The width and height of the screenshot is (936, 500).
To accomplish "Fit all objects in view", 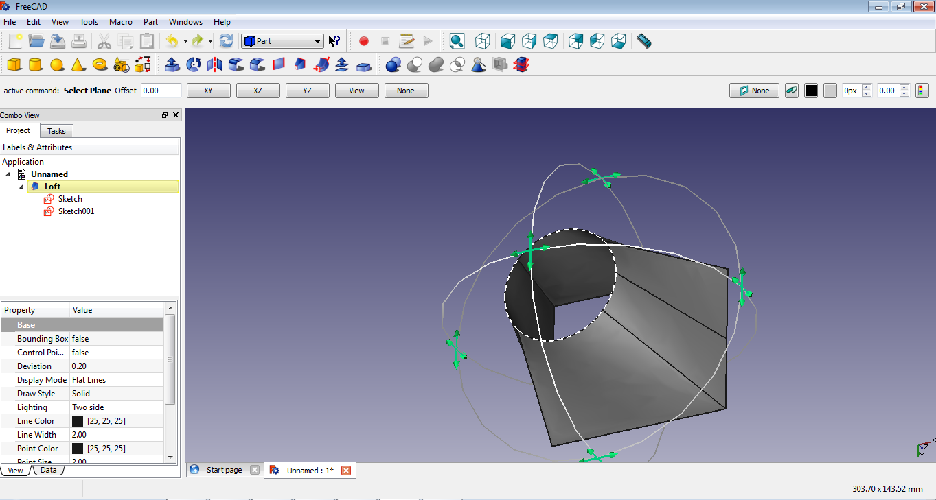I will (x=457, y=41).
